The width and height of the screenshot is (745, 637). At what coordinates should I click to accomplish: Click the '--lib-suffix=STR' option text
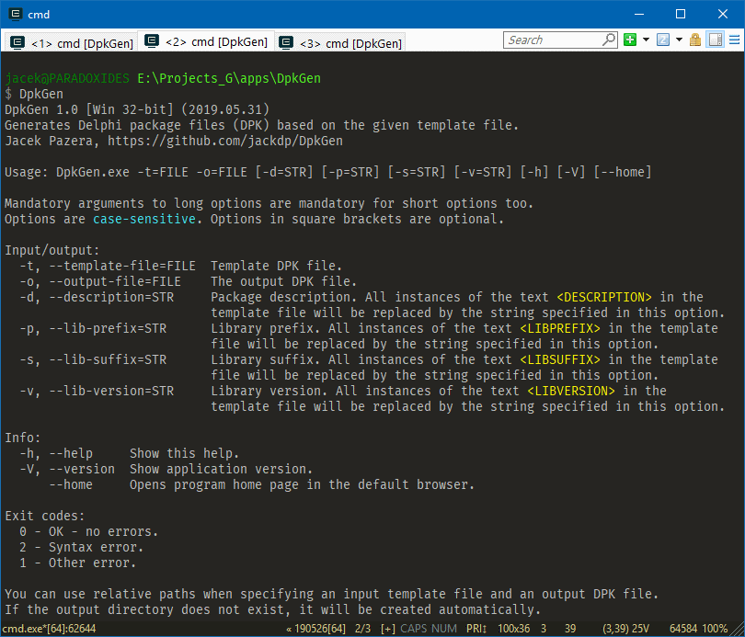pyautogui.click(x=108, y=359)
